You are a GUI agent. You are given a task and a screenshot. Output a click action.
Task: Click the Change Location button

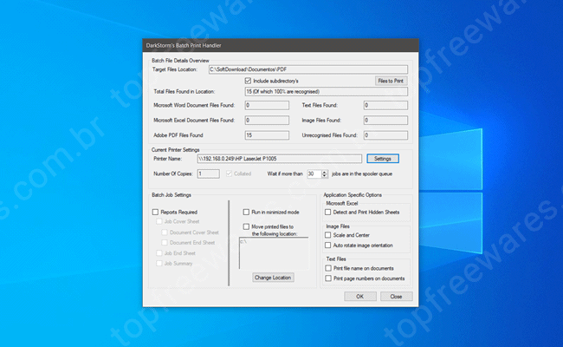273,278
